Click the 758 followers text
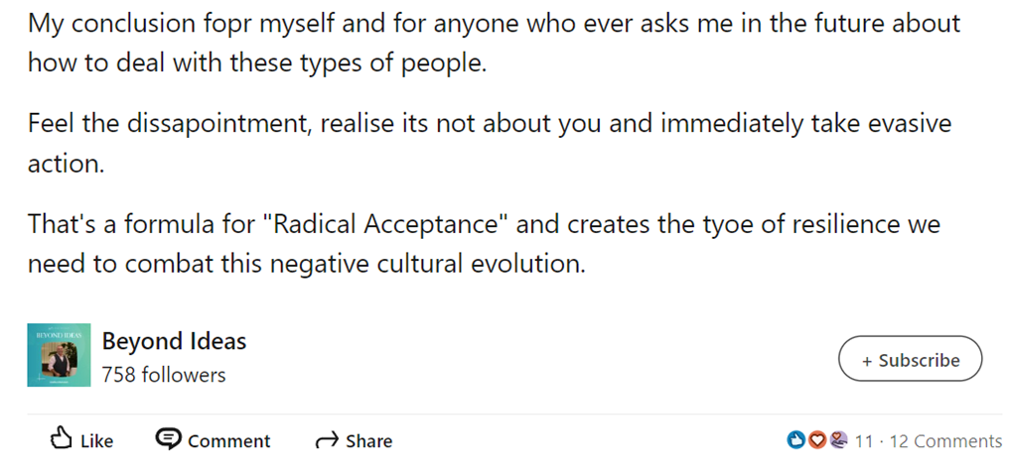 163,375
